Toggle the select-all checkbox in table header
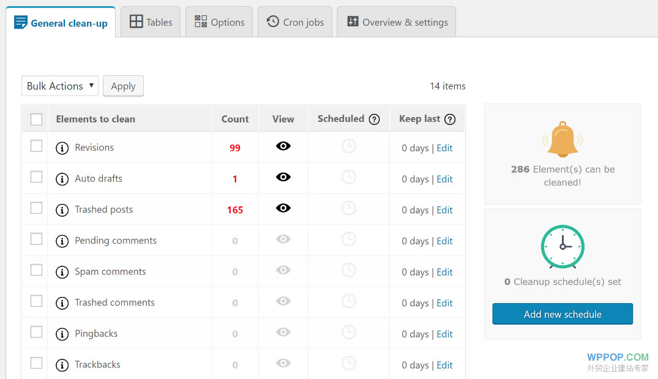Screen dimensions: 658x379 click(37, 119)
